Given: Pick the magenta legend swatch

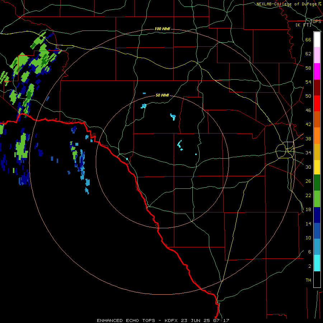Looking at the screenshot, I should pyautogui.click(x=317, y=71).
